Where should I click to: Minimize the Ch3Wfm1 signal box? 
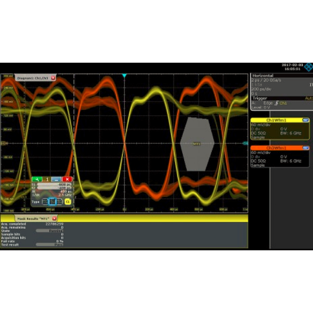306,148
